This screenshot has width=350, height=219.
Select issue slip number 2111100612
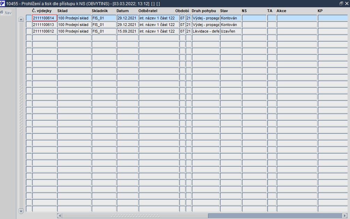(45, 31)
